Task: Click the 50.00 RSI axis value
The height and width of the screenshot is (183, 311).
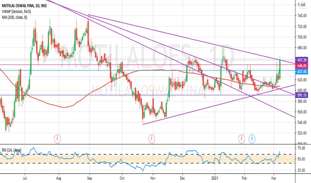Action: point(301,159)
